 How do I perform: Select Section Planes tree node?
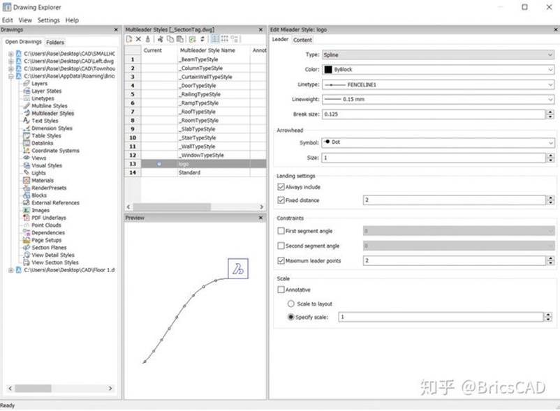pyautogui.click(x=49, y=248)
